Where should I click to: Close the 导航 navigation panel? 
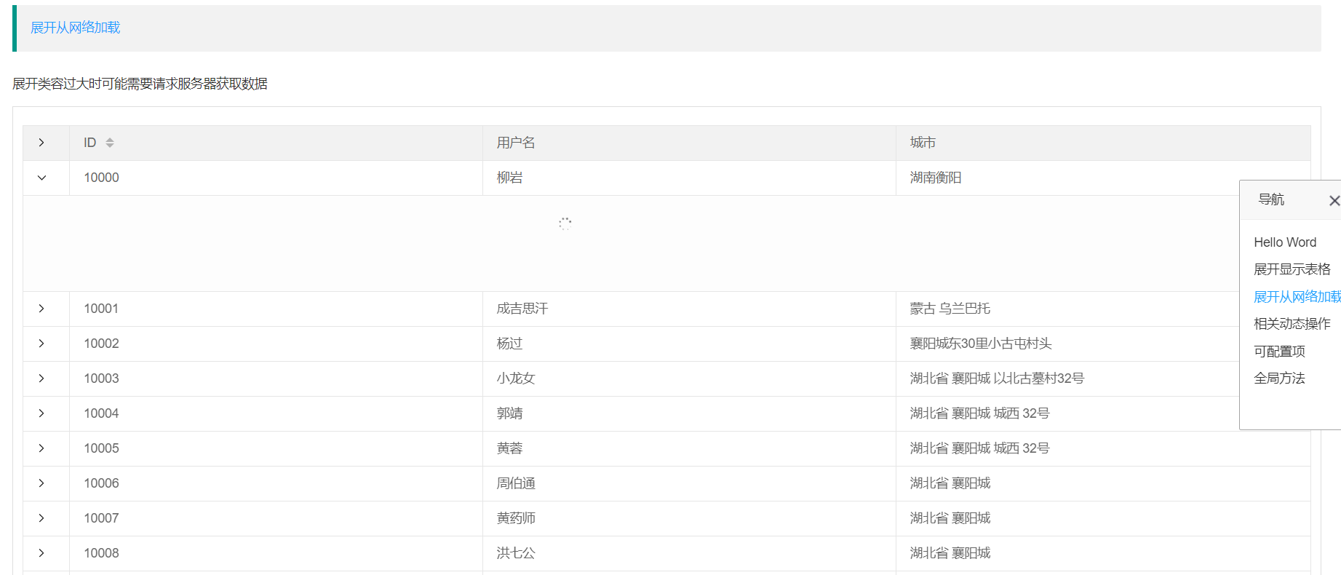[1334, 201]
